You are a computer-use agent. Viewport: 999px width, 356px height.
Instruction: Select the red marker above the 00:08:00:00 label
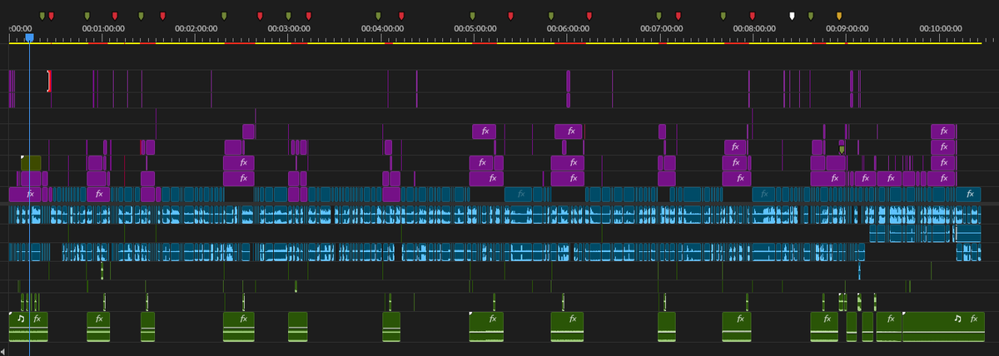click(x=753, y=15)
